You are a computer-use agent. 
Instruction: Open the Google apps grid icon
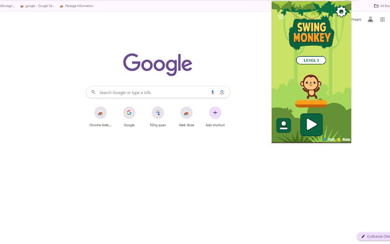click(x=382, y=20)
